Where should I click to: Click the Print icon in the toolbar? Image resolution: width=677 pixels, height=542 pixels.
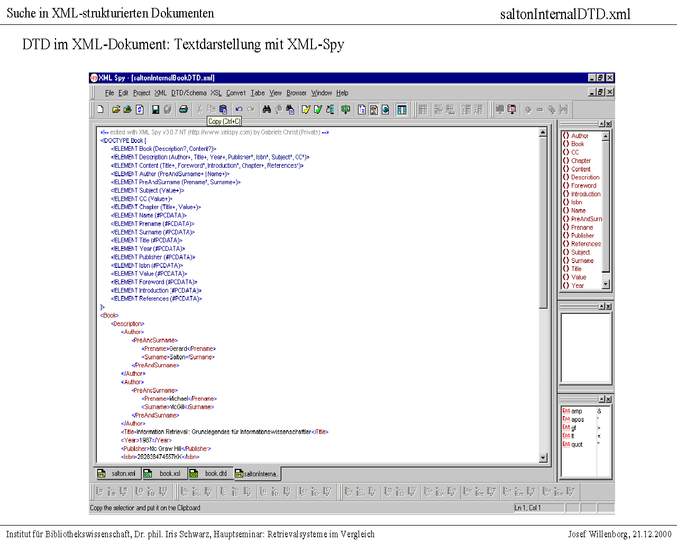(x=183, y=110)
